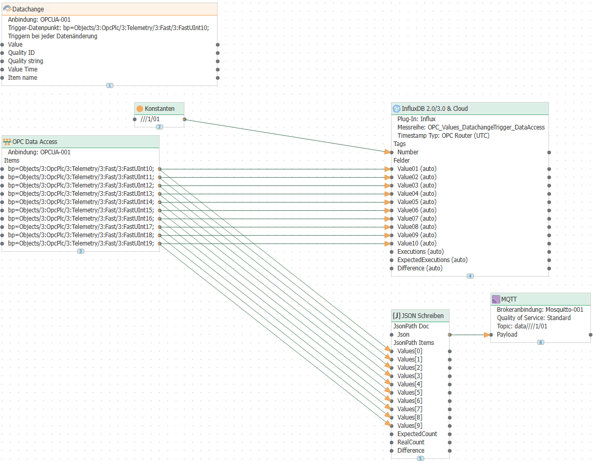Click badge number 4 under InfluxDB block
593x462 pixels.
(x=470, y=276)
